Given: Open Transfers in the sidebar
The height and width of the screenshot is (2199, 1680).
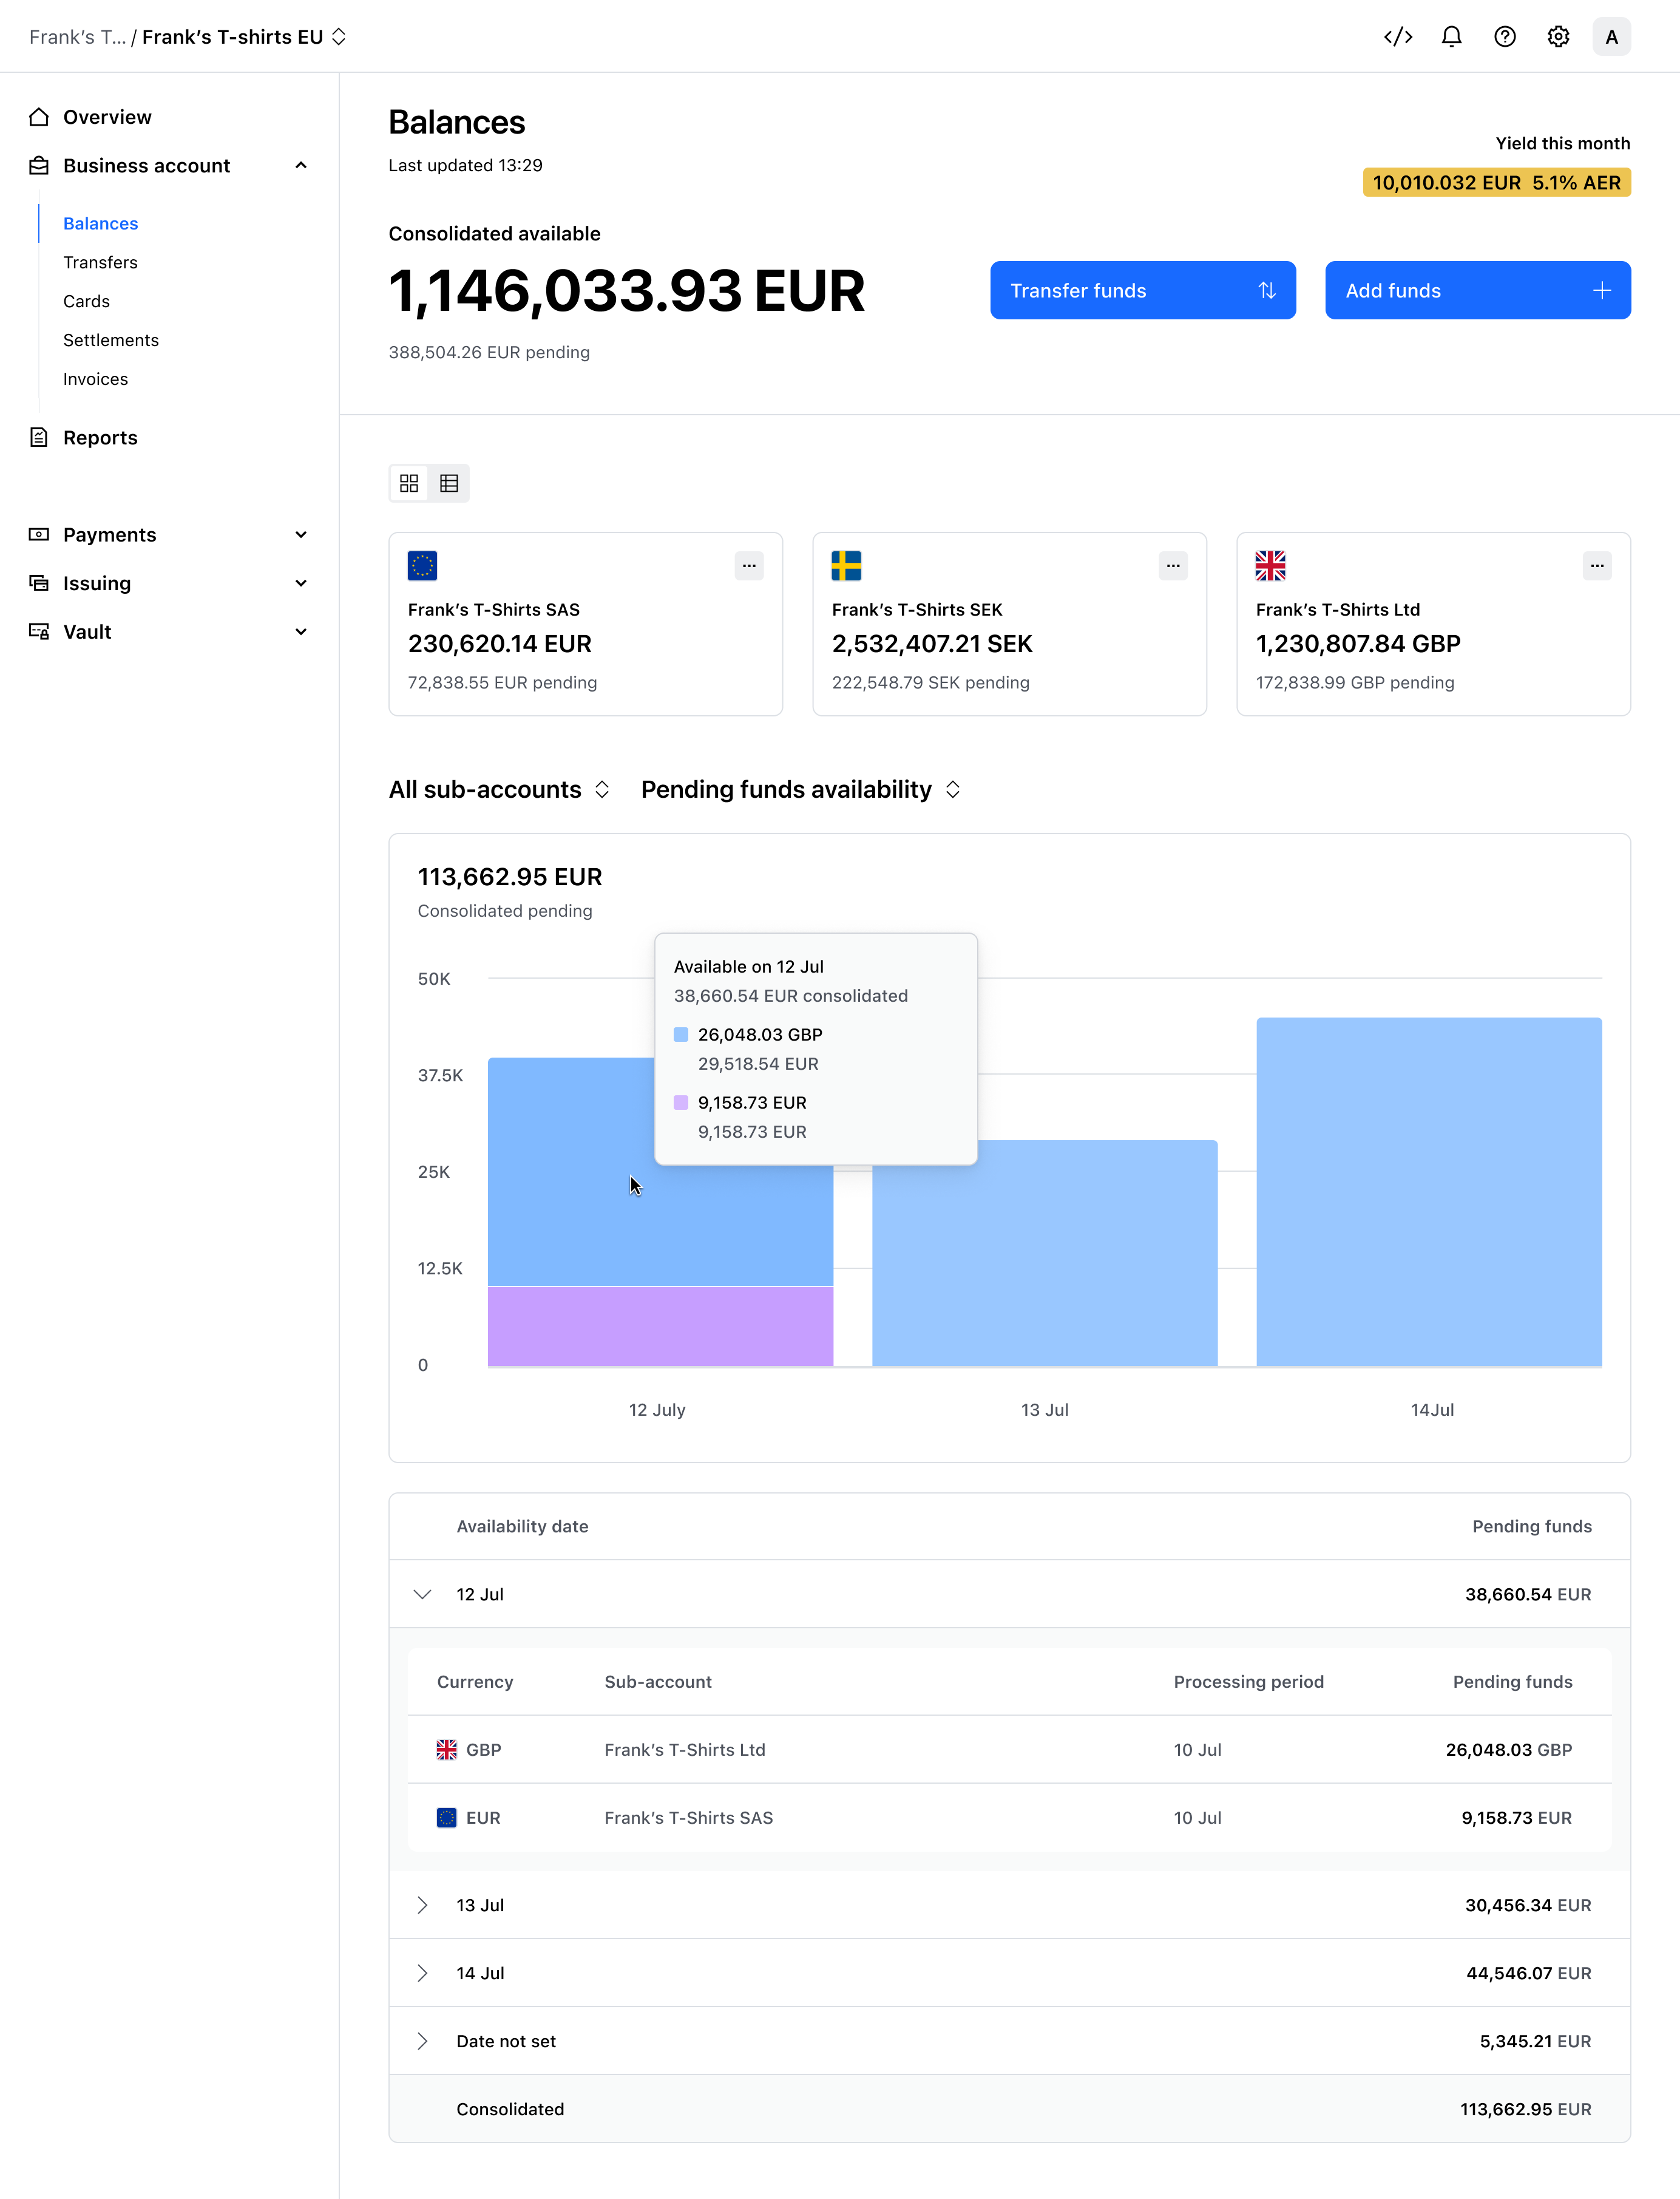Looking at the screenshot, I should 100,262.
